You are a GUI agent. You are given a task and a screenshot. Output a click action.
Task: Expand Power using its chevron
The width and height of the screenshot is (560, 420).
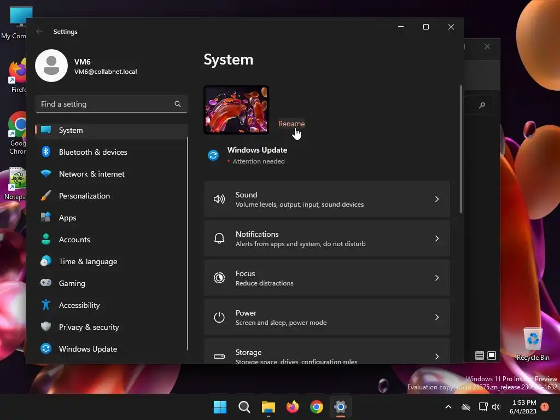437,317
